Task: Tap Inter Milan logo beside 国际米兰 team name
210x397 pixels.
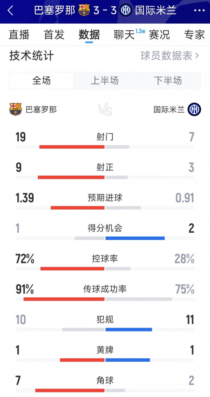Action: (x=194, y=109)
